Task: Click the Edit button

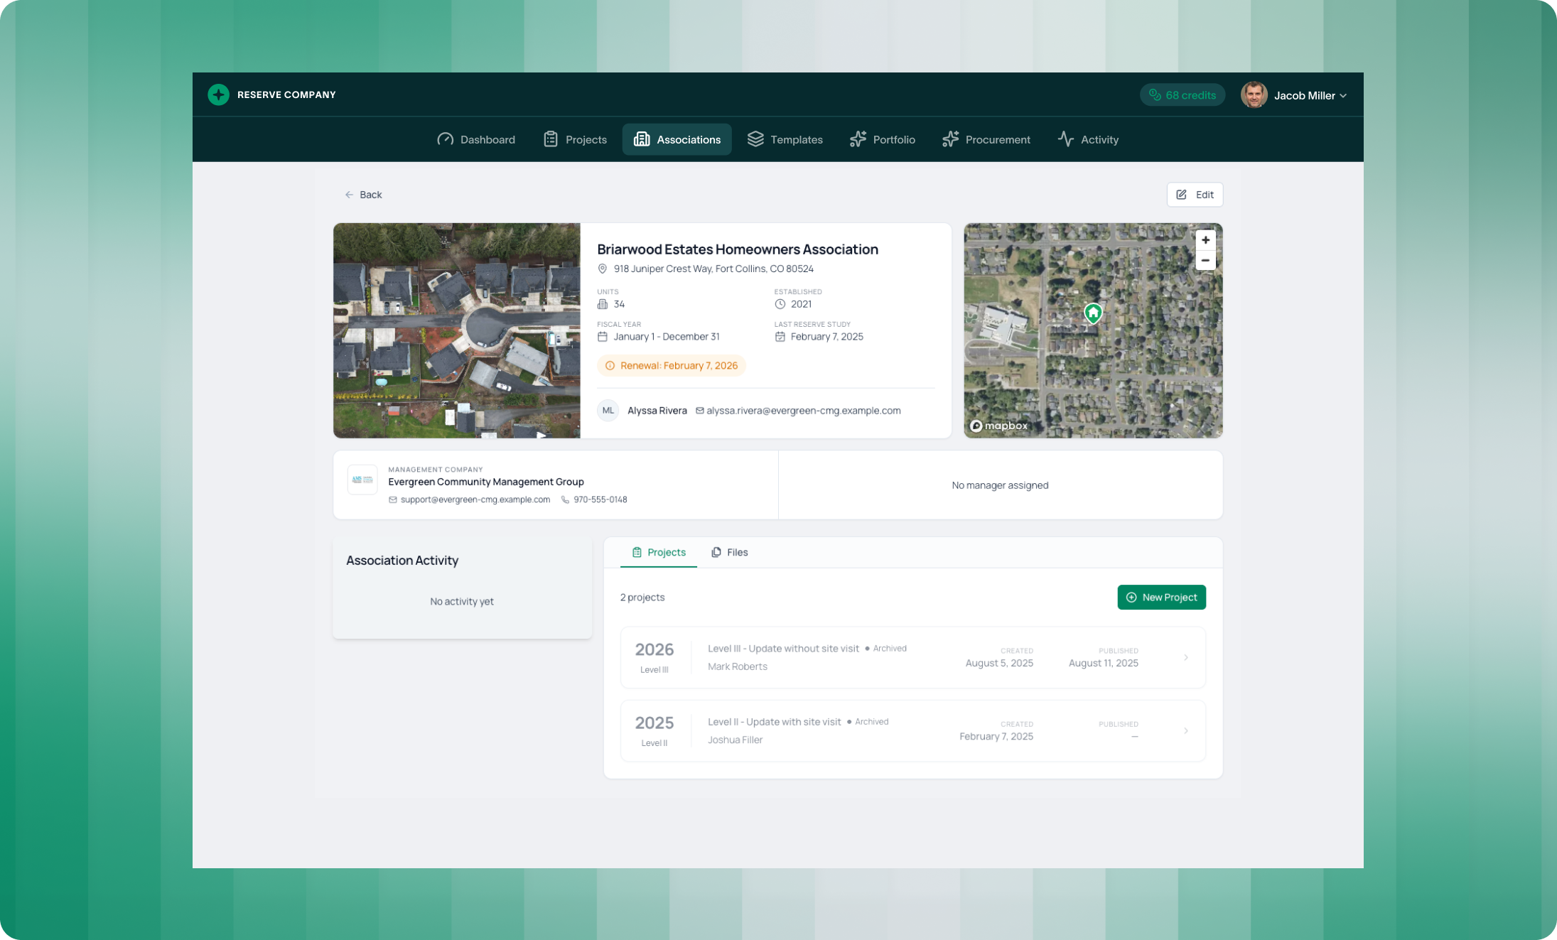Action: coord(1195,195)
